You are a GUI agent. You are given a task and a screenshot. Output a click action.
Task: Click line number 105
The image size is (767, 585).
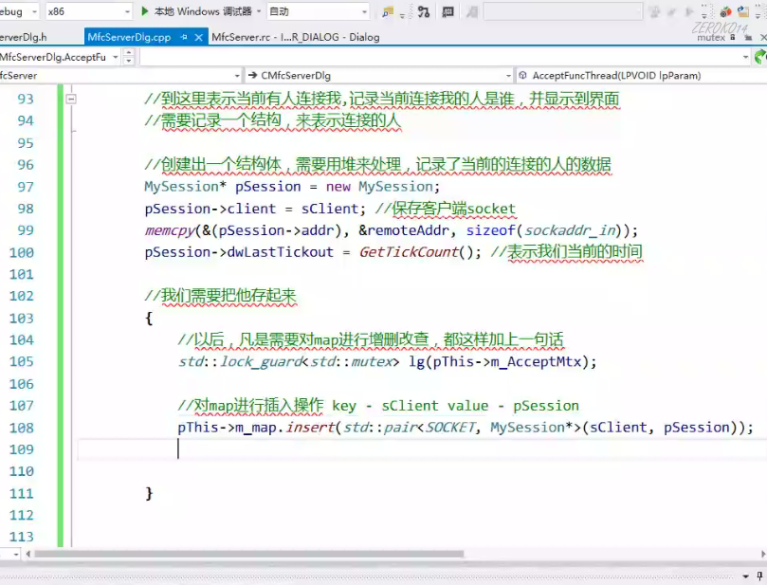(22, 361)
